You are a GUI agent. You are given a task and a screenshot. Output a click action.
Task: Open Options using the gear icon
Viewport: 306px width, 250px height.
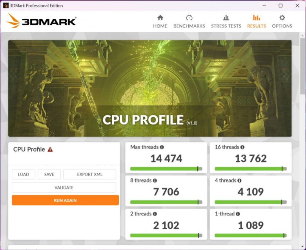point(282,18)
